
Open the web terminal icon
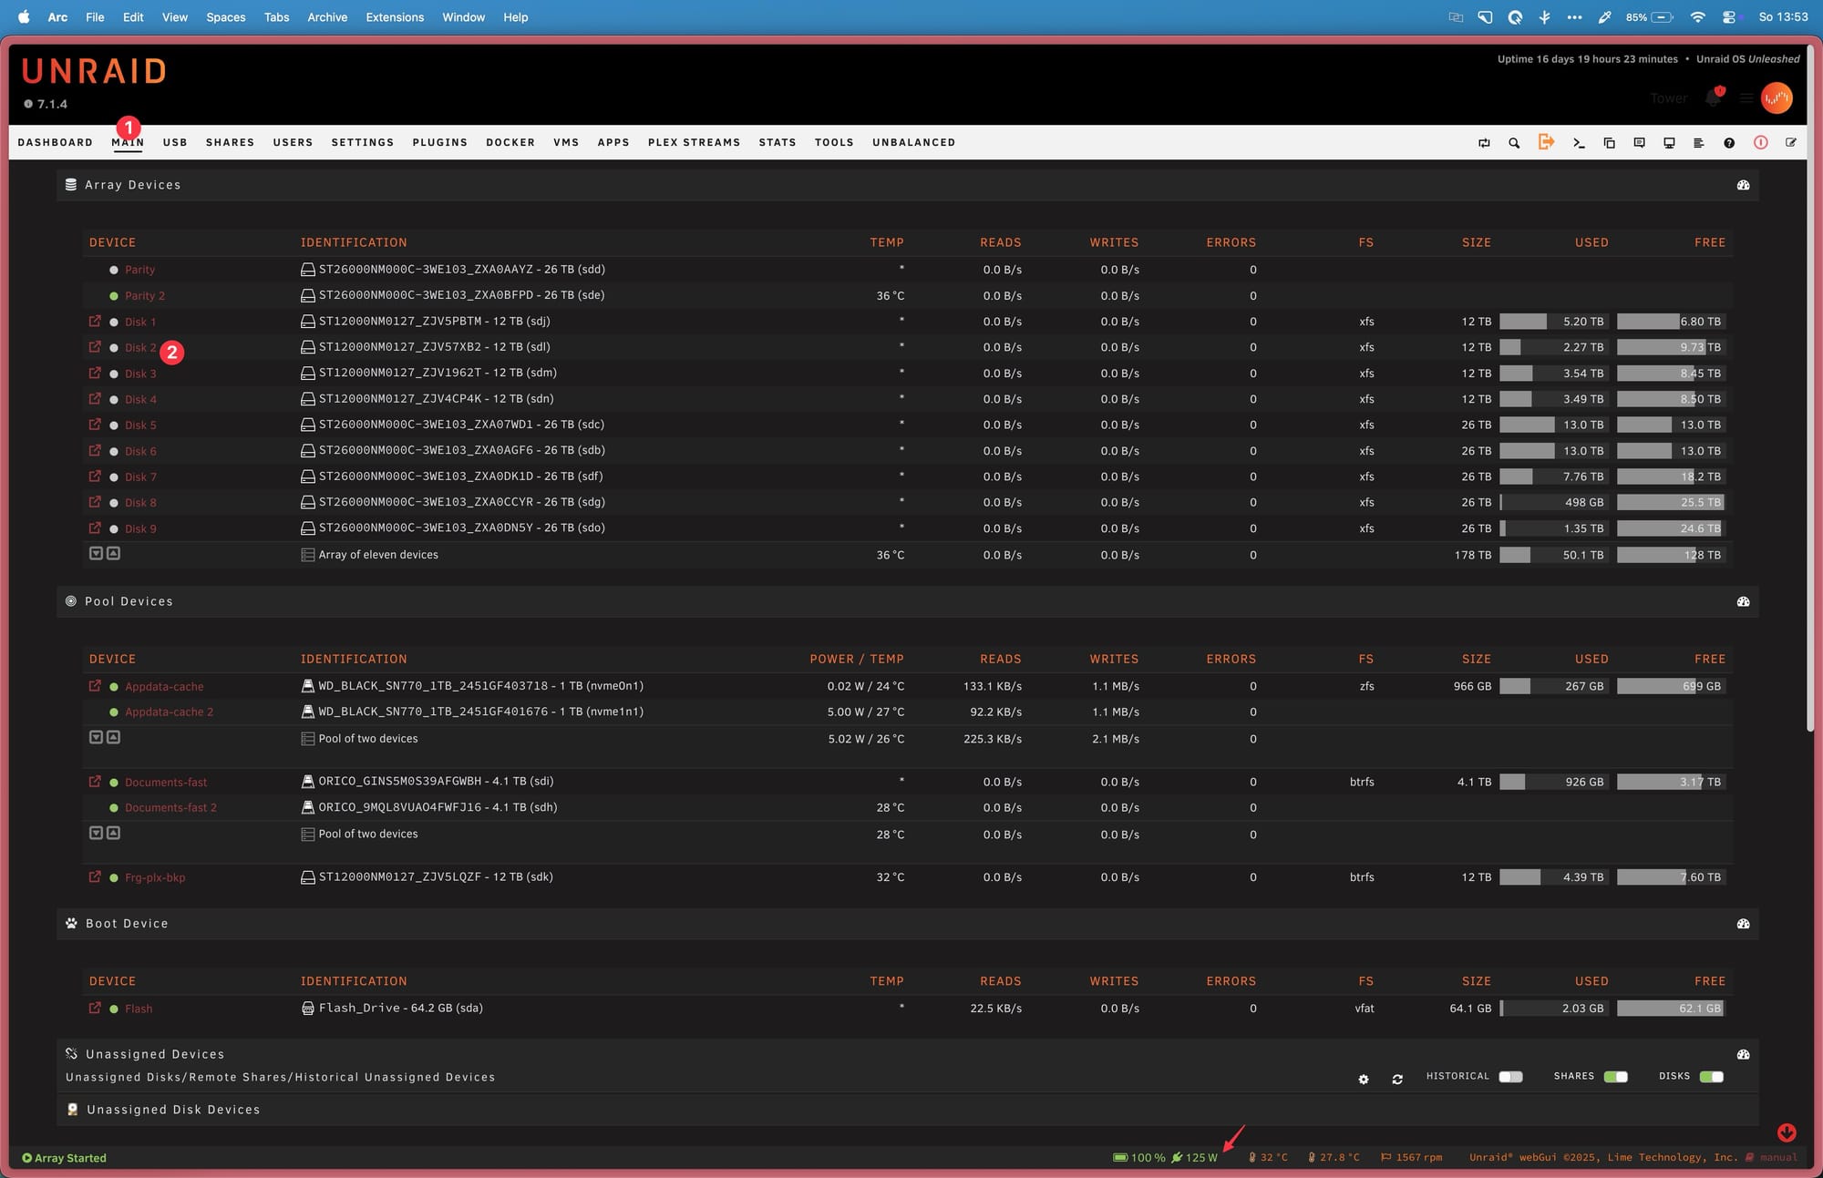1579,143
